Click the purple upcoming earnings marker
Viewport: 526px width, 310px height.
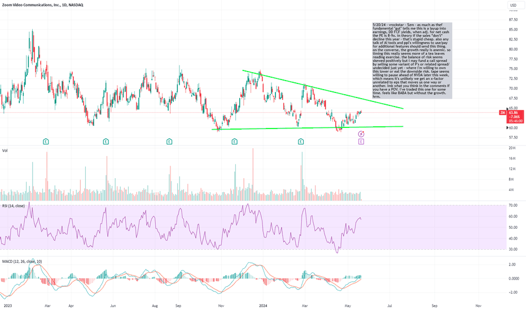361,141
